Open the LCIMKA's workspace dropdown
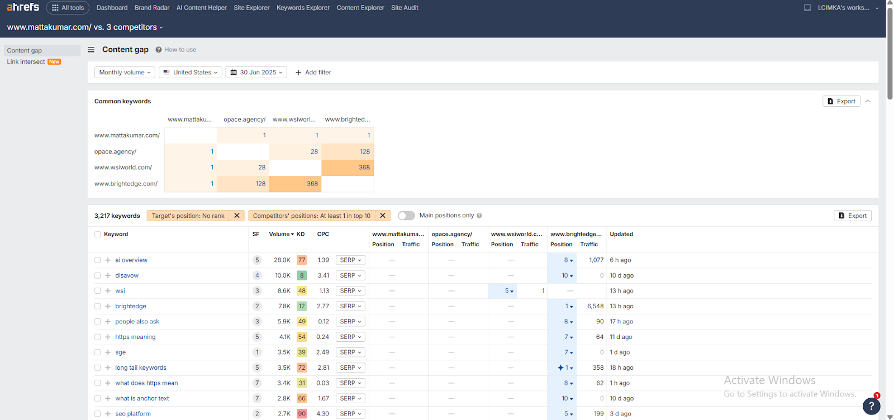The width and height of the screenshot is (894, 420). [848, 8]
